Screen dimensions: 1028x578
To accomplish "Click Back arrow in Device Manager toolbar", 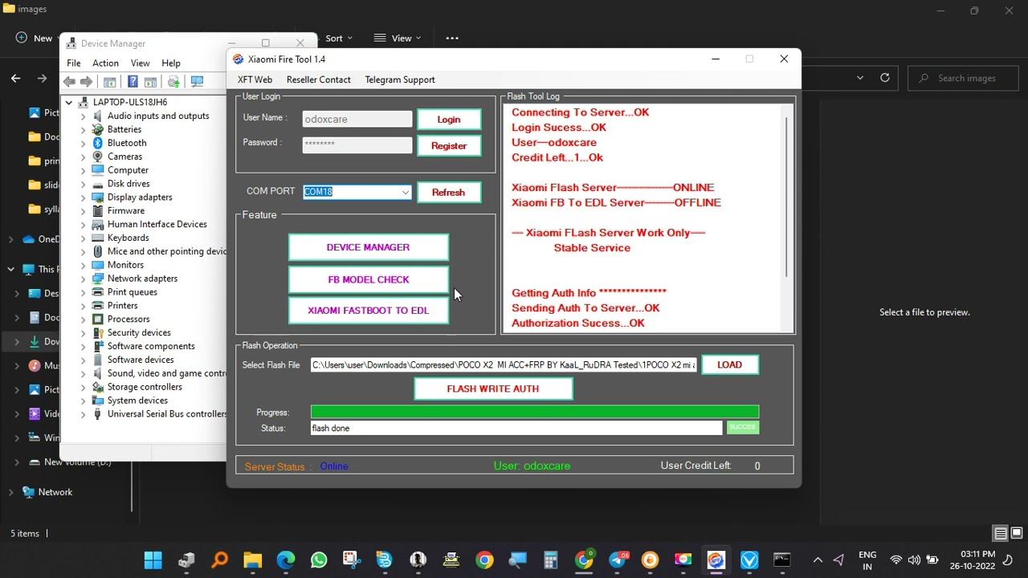I will (69, 82).
